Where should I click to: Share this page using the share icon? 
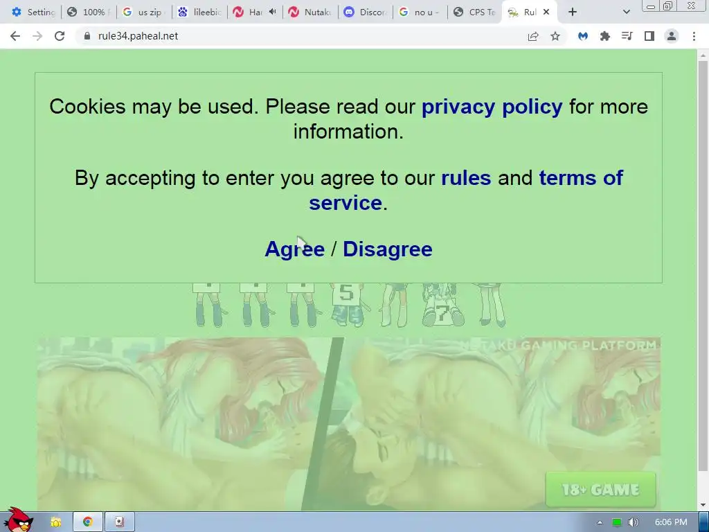coord(533,36)
